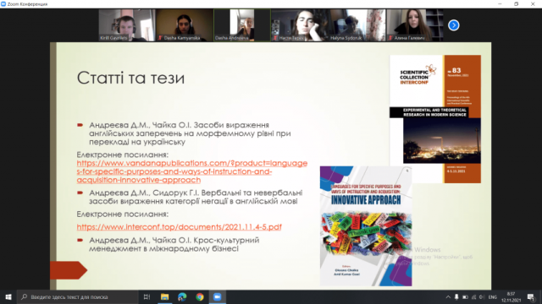Click the Scientific Collection InterConf cover image
This screenshot has height=304, width=542.
click(435, 119)
